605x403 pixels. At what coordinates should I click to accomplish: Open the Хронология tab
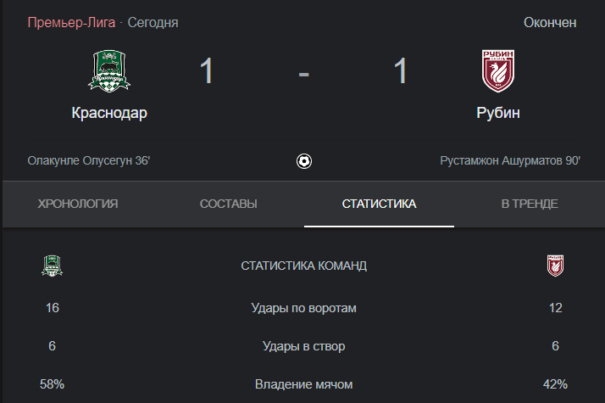click(78, 204)
